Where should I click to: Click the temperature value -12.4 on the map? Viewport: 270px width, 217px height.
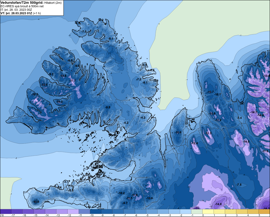point(195,143)
